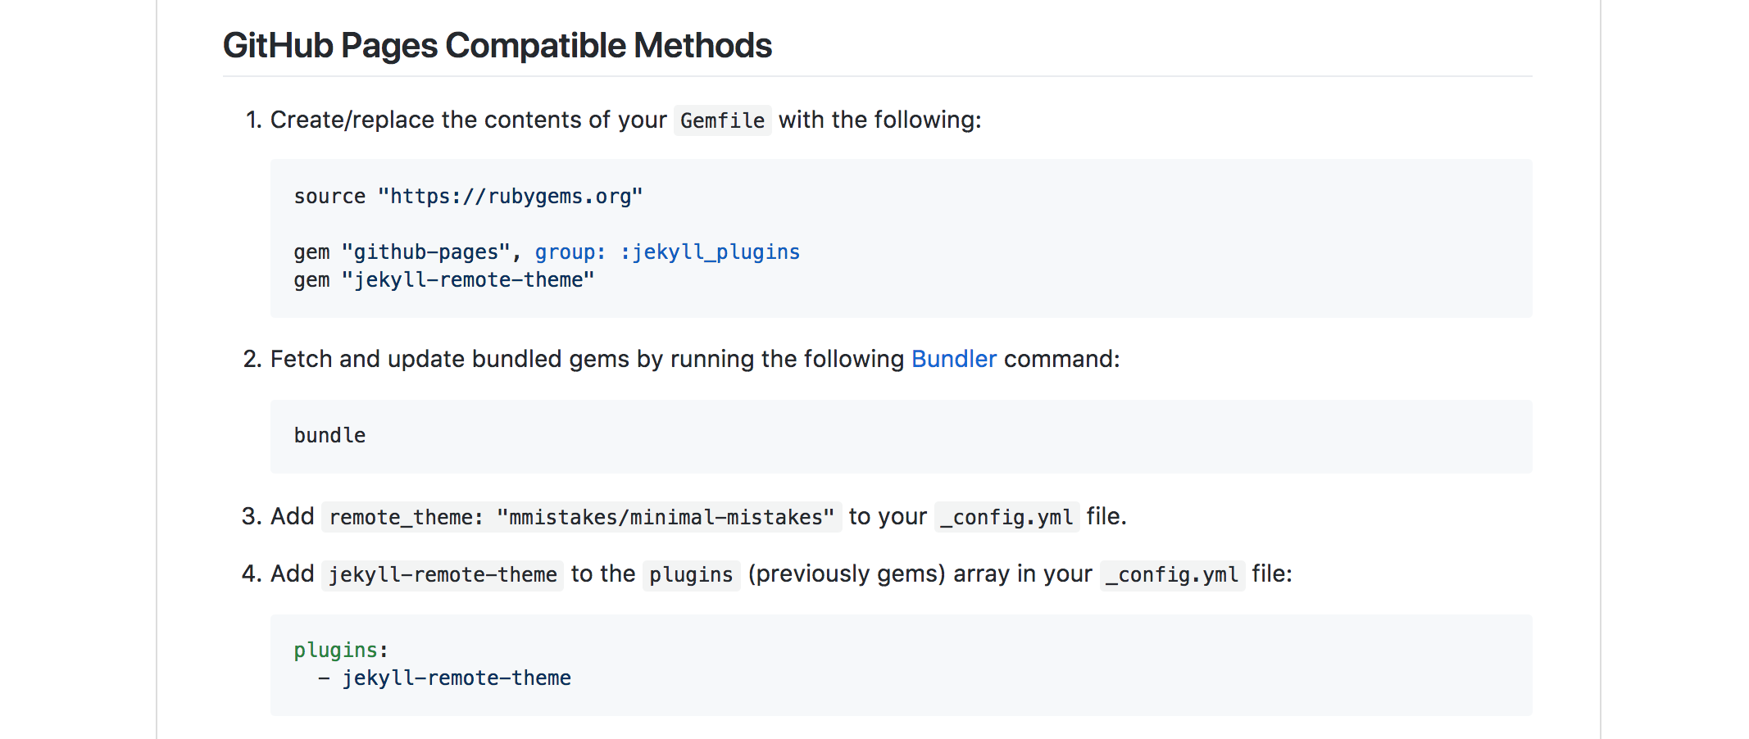Click the "(previously gems) array in your" text

click(920, 574)
